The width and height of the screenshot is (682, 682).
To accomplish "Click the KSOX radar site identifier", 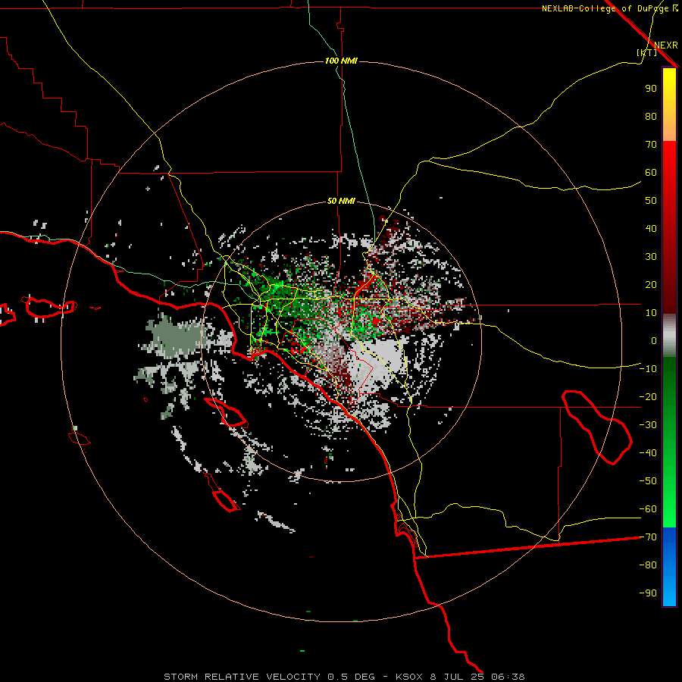I will point(409,677).
